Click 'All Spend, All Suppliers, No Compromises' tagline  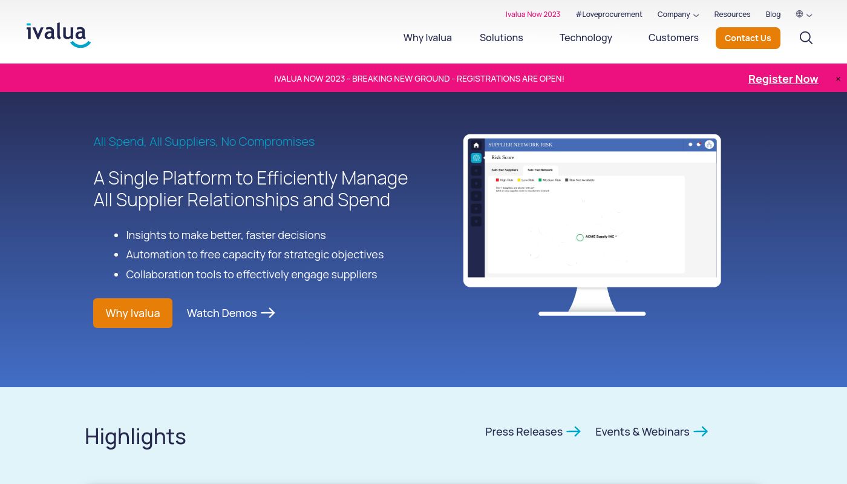pos(204,142)
